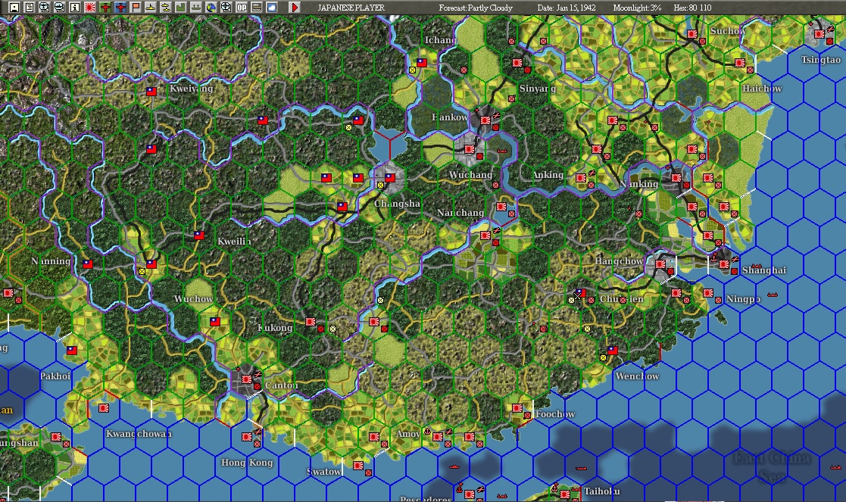
Task: Click the Japanese rising sun flag toolbar icon
Action: (89, 8)
